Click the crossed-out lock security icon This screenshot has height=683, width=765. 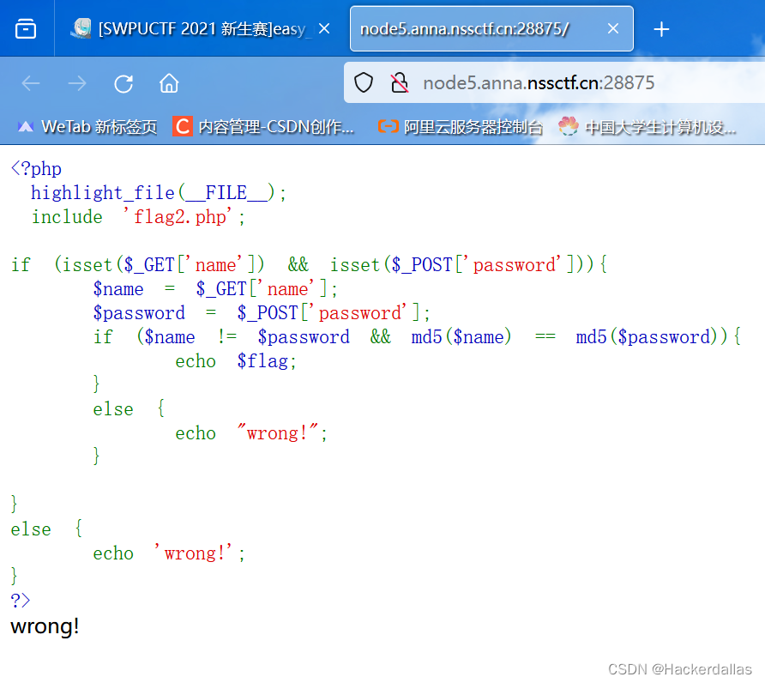click(398, 82)
